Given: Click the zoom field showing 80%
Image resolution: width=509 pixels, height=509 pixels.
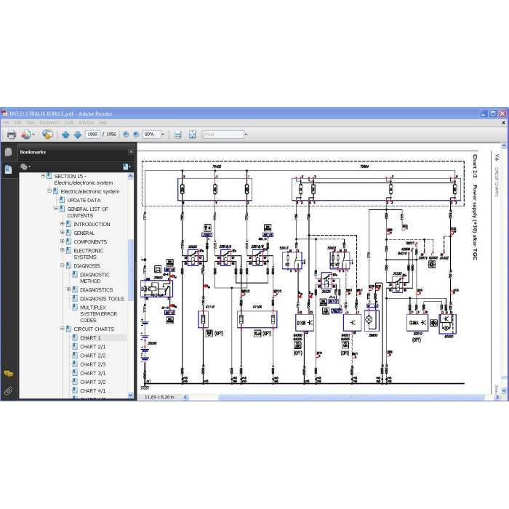Looking at the screenshot, I should (151, 135).
